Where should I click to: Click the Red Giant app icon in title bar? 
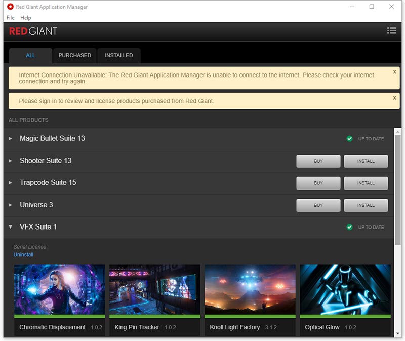(x=10, y=7)
